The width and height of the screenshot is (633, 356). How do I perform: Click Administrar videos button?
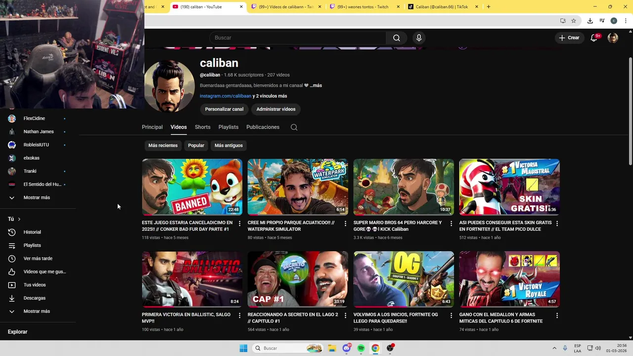click(x=276, y=109)
